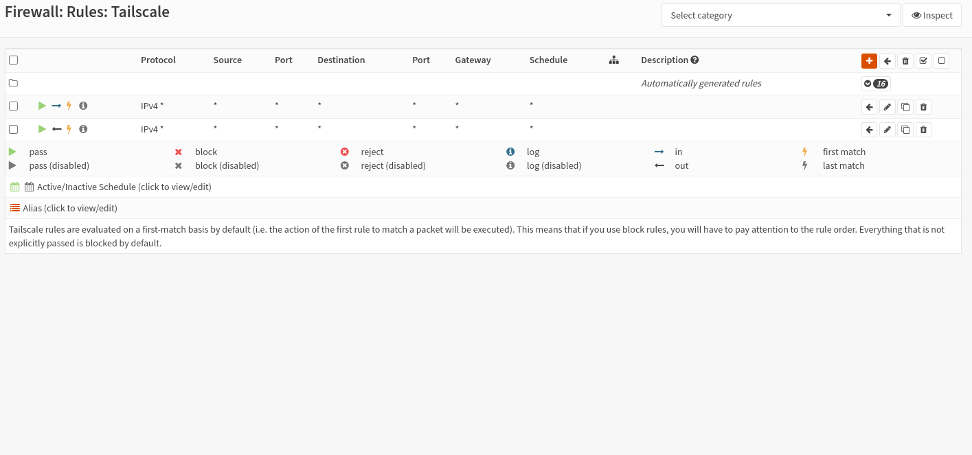The height and width of the screenshot is (455, 972).
Task: Select the outbound IPv4 rule checkbox
Action: tap(13, 129)
